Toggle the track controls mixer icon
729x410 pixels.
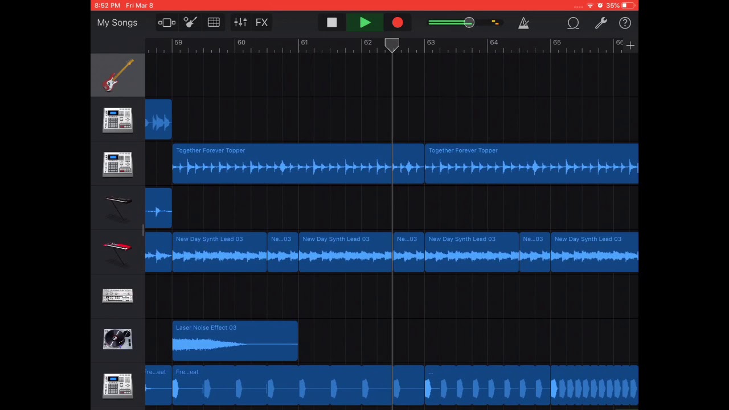(x=240, y=23)
